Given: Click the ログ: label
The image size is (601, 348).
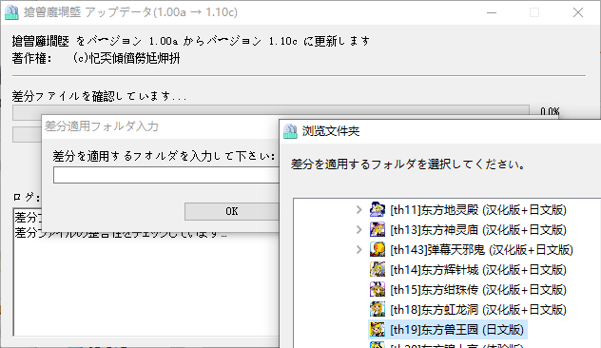Looking at the screenshot, I should [26, 197].
